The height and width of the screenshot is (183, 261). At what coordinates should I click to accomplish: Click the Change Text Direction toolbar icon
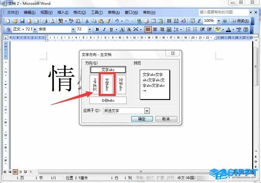click(176, 21)
